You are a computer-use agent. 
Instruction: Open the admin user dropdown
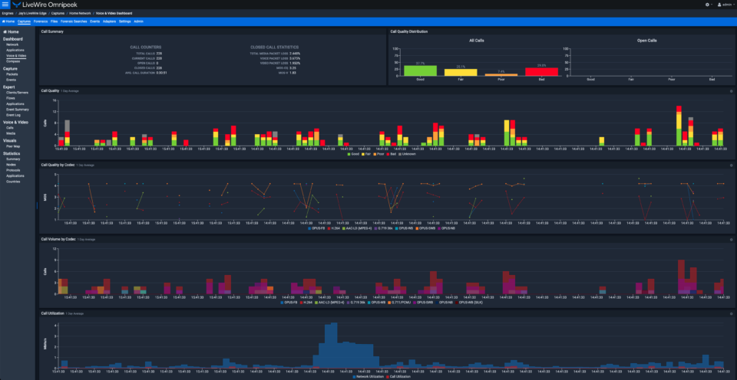pos(724,5)
